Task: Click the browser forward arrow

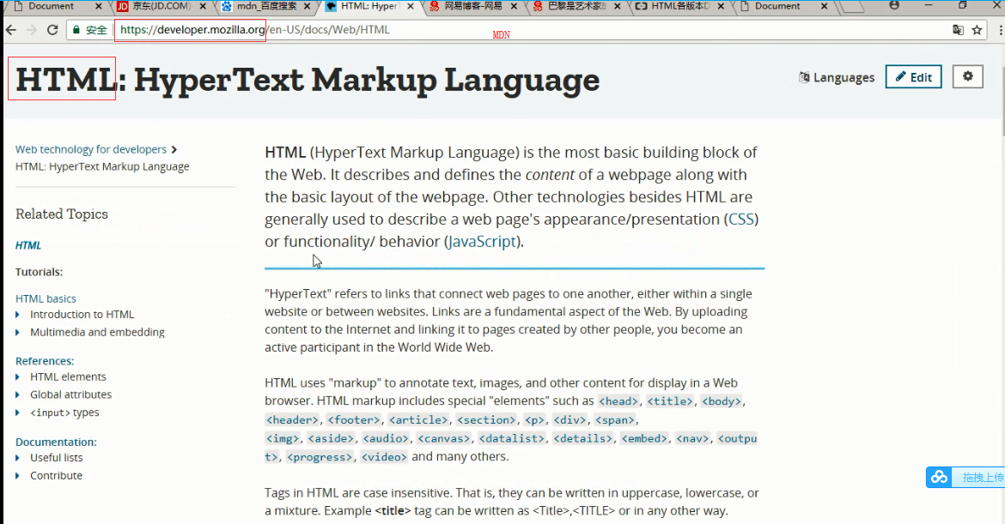Action: (x=32, y=30)
